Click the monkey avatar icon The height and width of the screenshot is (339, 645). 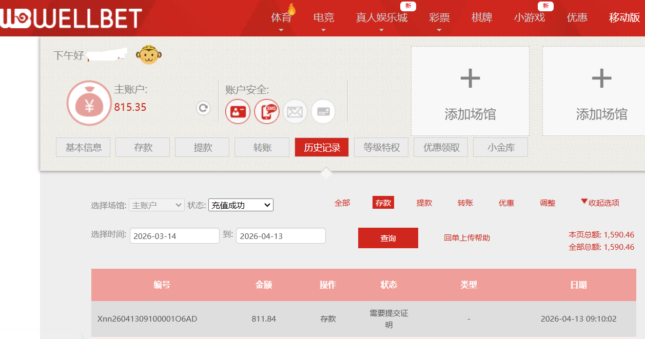tap(148, 55)
